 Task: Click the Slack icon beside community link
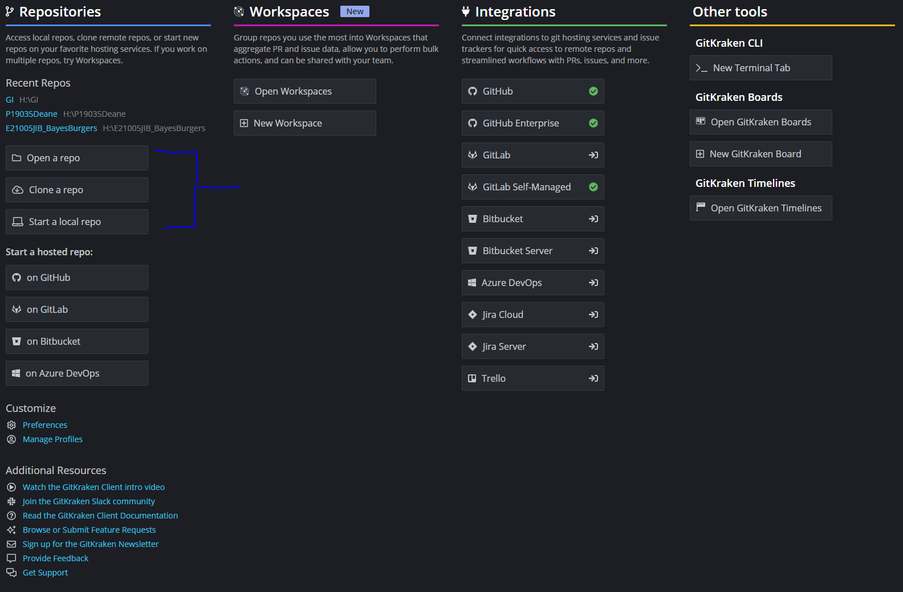tap(11, 501)
